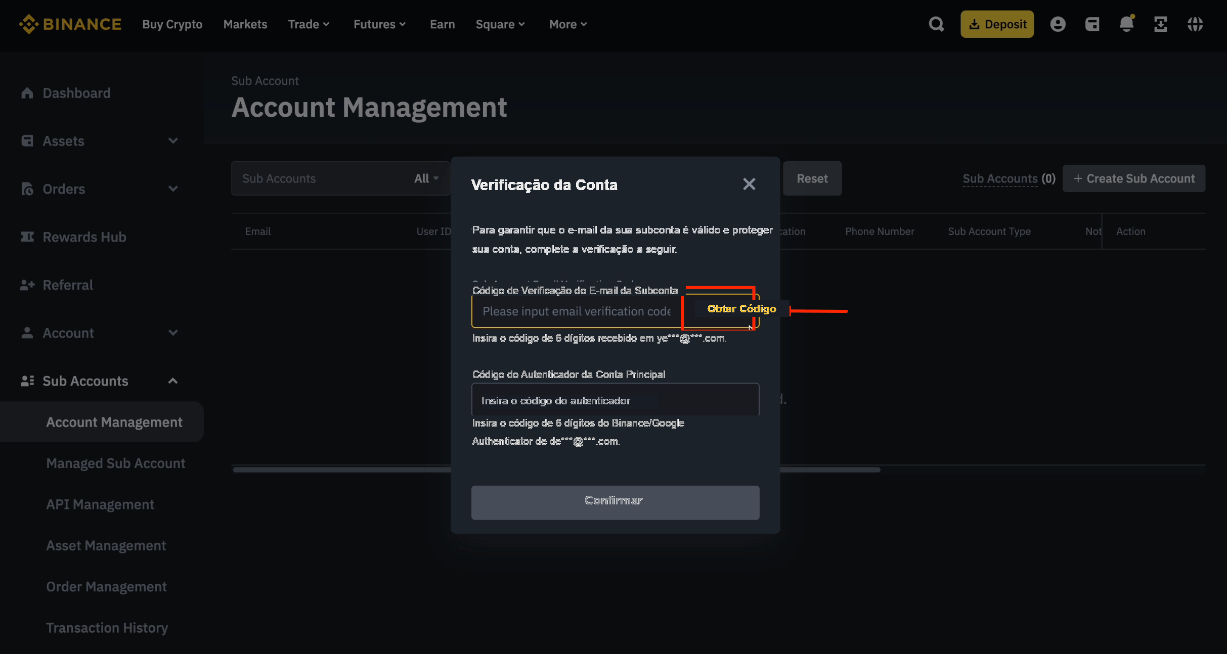The height and width of the screenshot is (654, 1227).
Task: Click the Referral person-plus icon
Action: tap(27, 285)
